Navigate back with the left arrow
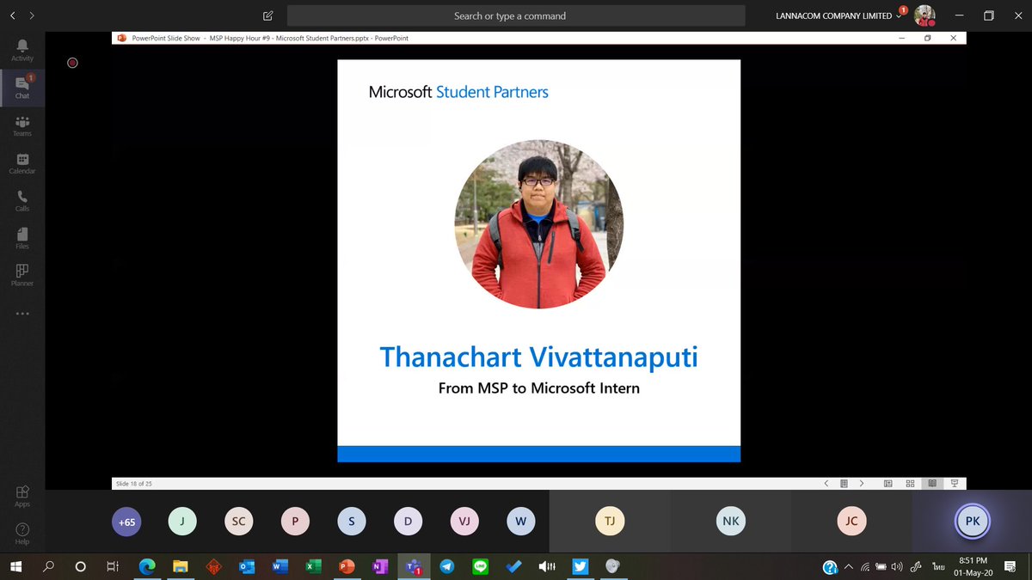This screenshot has width=1032, height=580. point(12,15)
